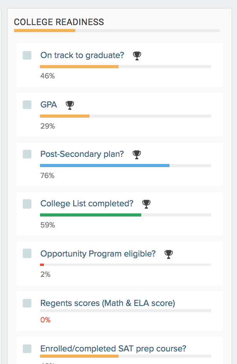
Task: Tick the GPA checkbox
Action: click(x=27, y=105)
